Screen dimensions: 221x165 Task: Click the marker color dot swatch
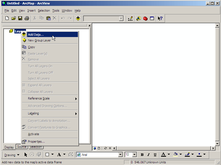199,154
